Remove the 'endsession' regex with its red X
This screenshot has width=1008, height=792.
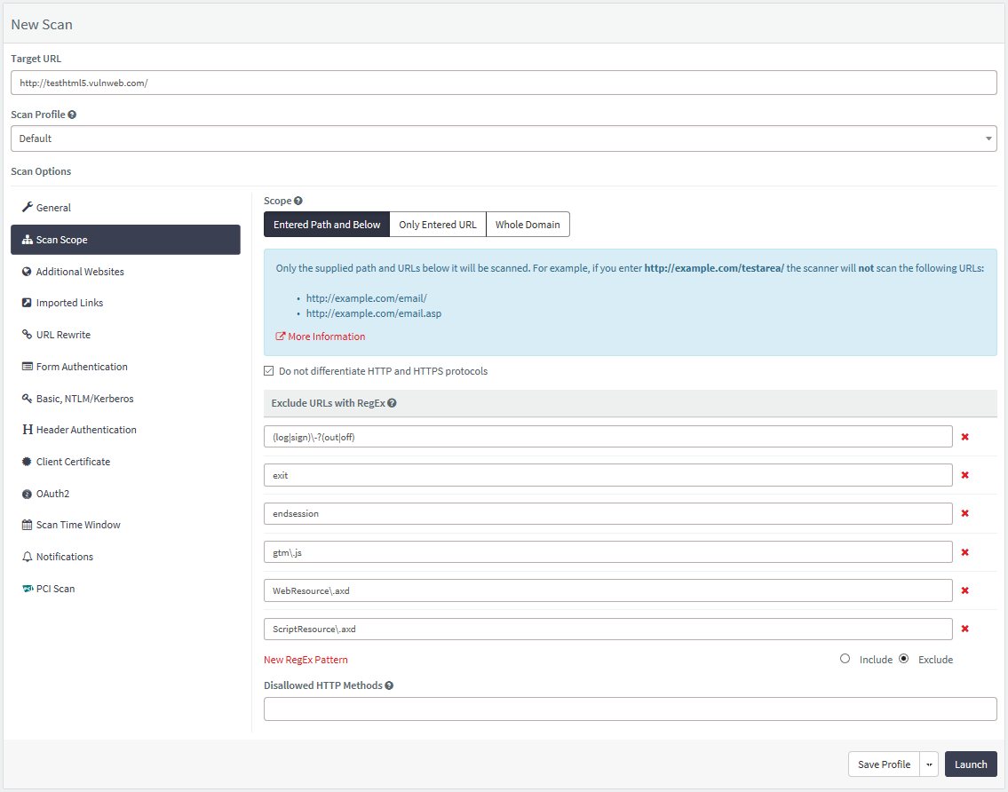(x=964, y=514)
